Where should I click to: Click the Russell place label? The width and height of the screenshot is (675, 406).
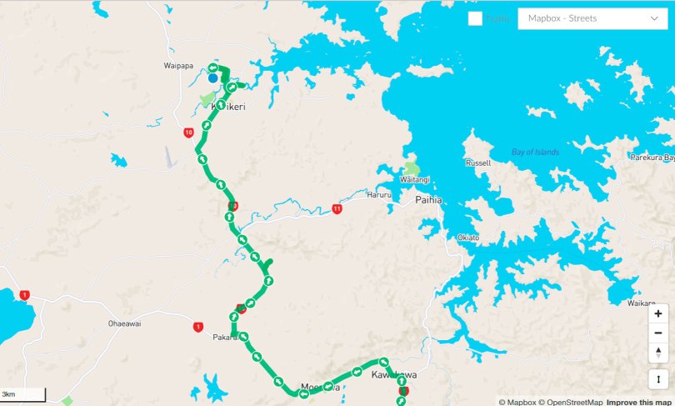point(478,163)
